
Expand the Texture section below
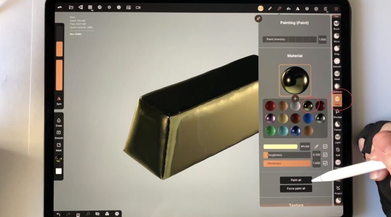pos(296,205)
